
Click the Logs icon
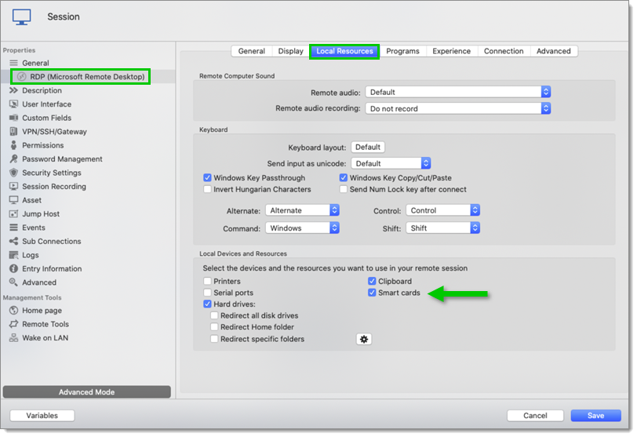(14, 255)
